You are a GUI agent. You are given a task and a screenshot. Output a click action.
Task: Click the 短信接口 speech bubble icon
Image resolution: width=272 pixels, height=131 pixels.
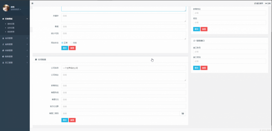pyautogui.click(x=194, y=41)
